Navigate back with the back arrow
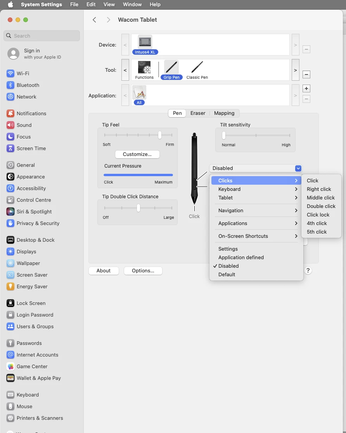Image resolution: width=346 pixels, height=433 pixels. (x=94, y=20)
